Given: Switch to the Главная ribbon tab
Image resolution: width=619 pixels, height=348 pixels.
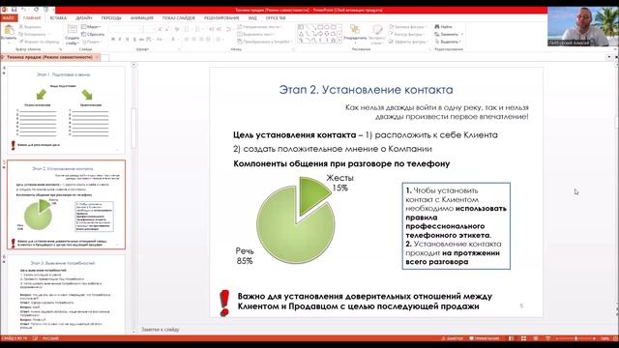Looking at the screenshot, I should [x=32, y=17].
